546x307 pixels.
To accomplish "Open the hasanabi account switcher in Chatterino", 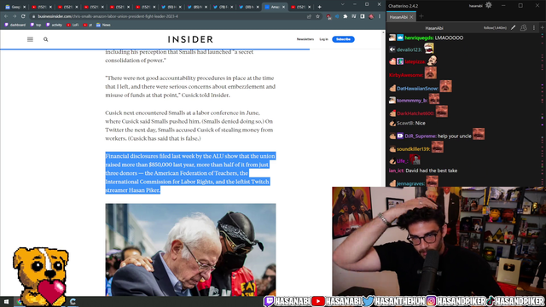I will [x=476, y=6].
